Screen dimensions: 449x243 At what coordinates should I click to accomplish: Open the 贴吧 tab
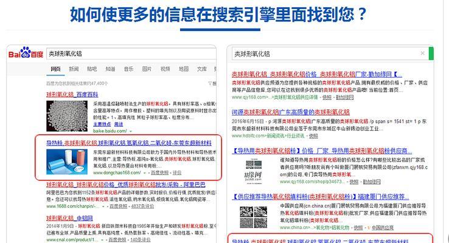click(x=92, y=69)
